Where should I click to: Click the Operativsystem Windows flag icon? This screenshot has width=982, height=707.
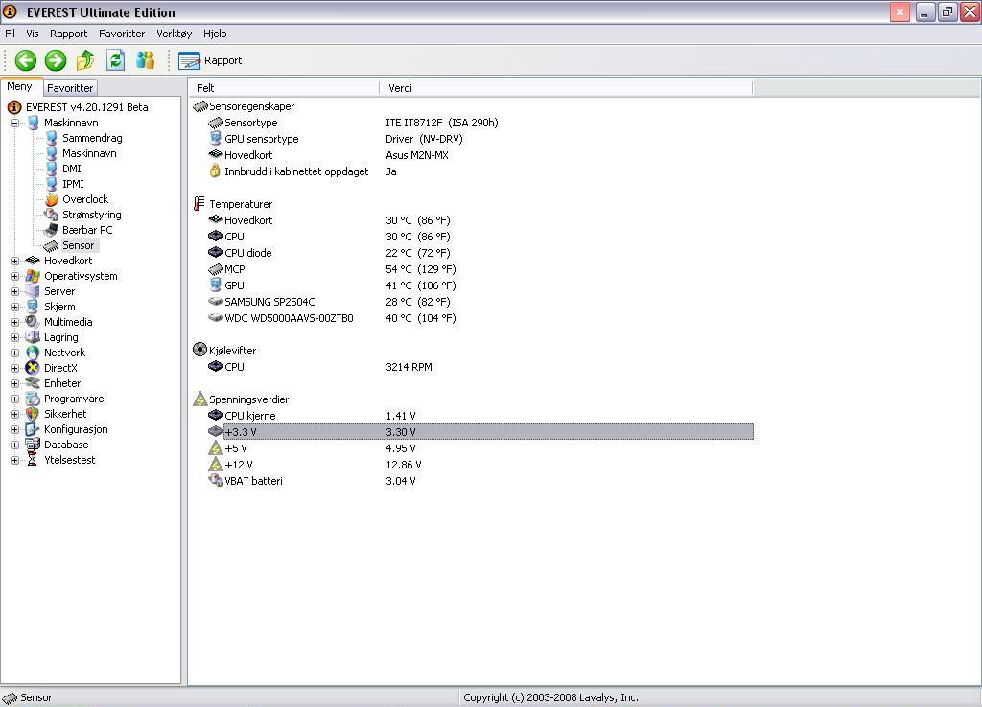pyautogui.click(x=33, y=276)
